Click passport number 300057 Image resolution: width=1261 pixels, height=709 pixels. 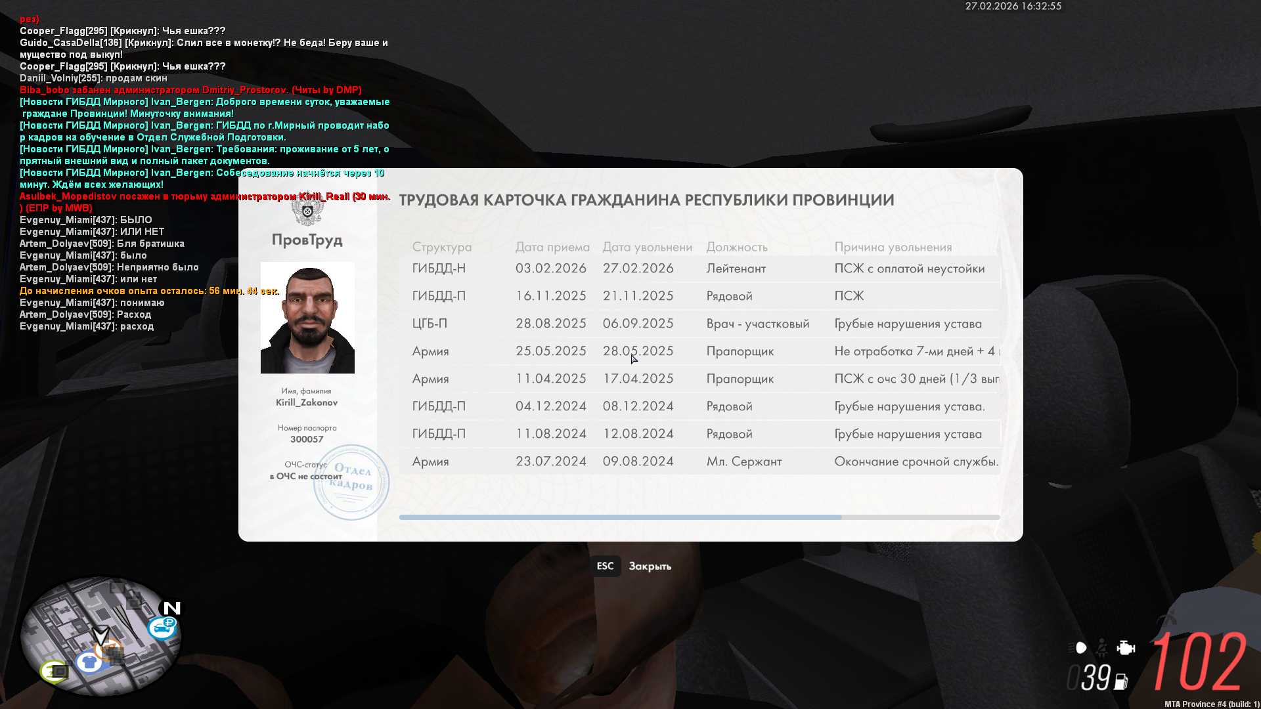pos(307,439)
